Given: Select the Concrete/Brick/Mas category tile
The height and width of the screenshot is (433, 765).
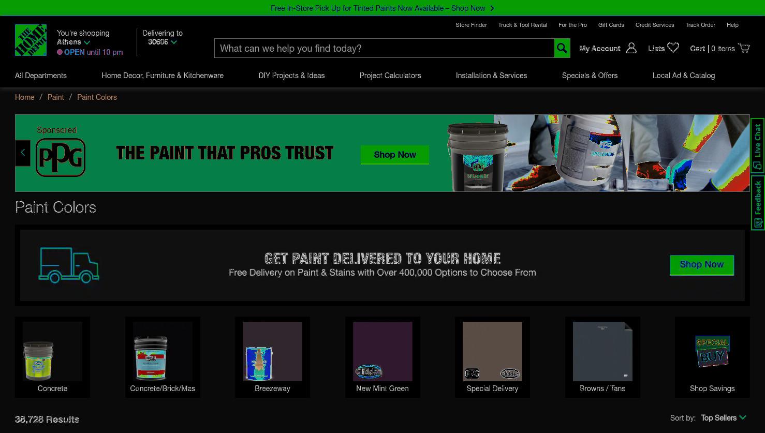Looking at the screenshot, I should (x=163, y=357).
